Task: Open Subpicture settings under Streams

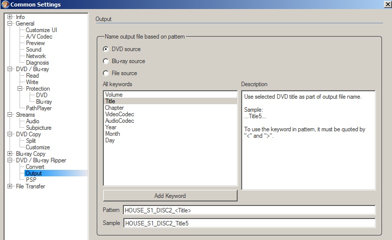Action: point(39,128)
